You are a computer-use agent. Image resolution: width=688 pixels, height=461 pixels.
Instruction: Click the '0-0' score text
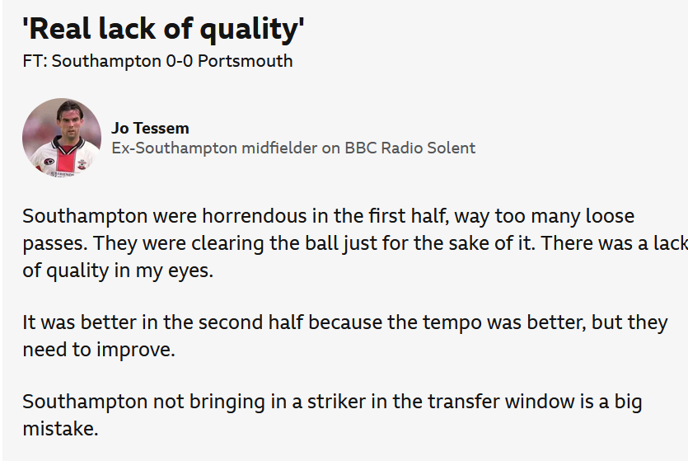coord(179,60)
